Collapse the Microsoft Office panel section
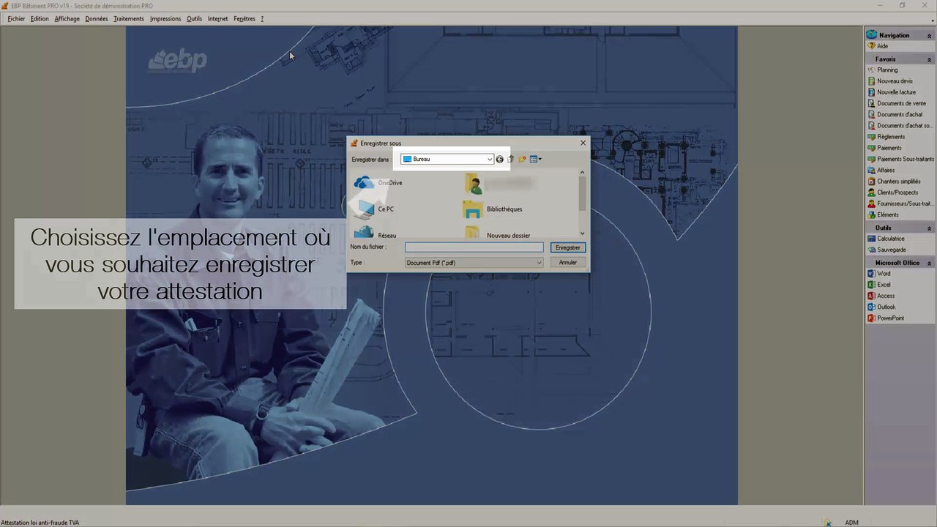 [x=930, y=263]
